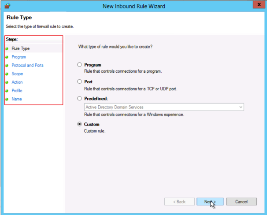
Task: Click the green bullet beside Action step
Action: [7, 82]
